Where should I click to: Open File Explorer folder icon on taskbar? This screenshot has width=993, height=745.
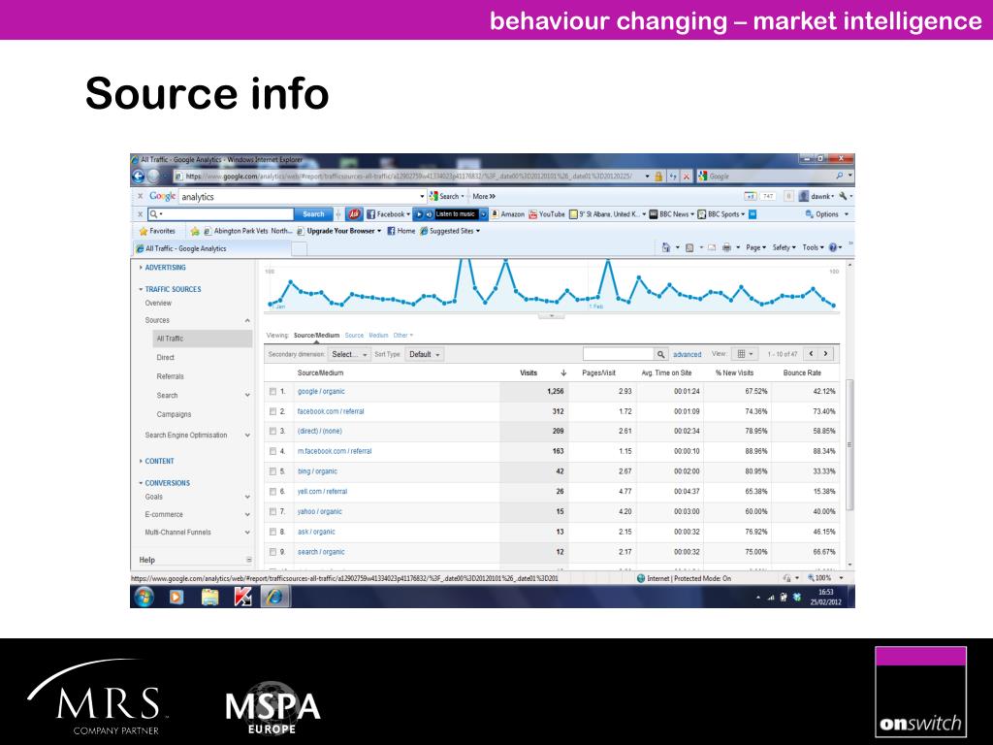[x=209, y=597]
